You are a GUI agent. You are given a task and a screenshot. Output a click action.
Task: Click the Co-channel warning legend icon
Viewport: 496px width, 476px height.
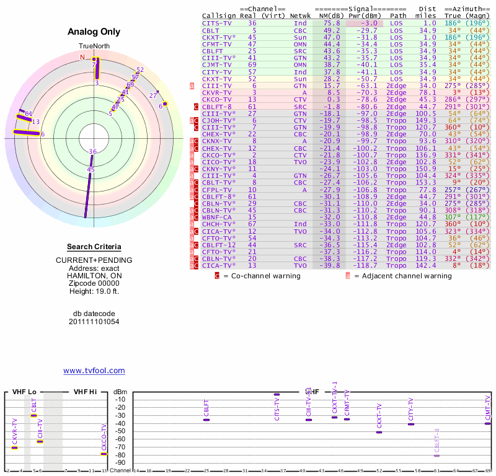point(217,276)
